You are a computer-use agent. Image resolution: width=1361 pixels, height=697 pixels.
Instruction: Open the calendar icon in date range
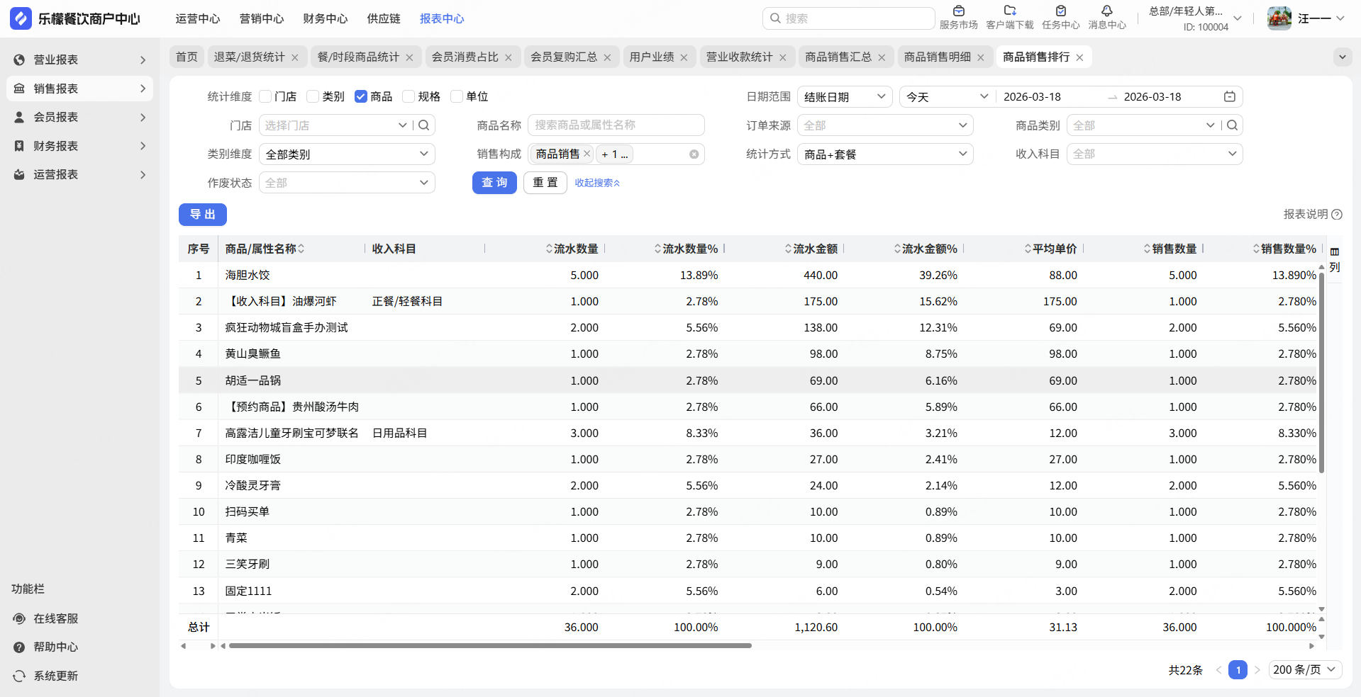click(1230, 97)
